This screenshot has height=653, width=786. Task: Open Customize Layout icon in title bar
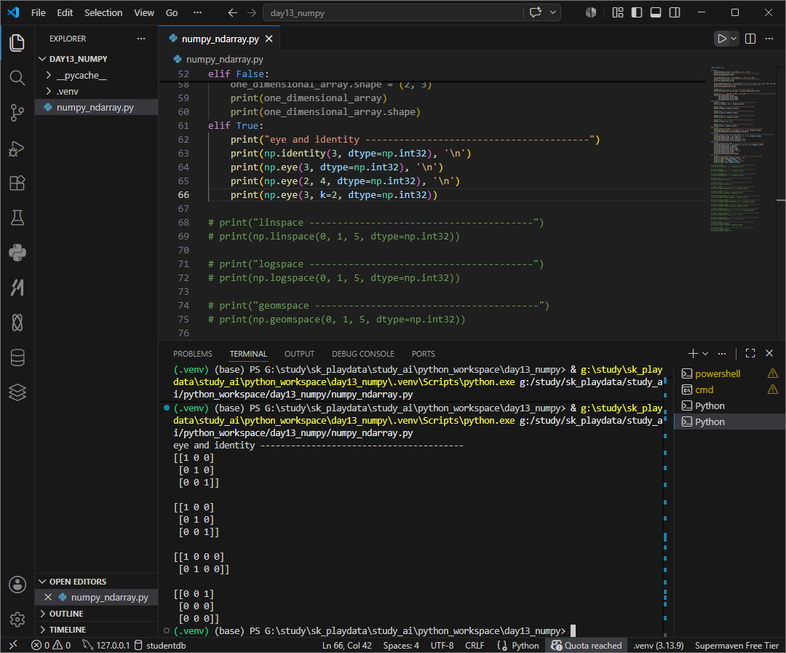(x=618, y=12)
